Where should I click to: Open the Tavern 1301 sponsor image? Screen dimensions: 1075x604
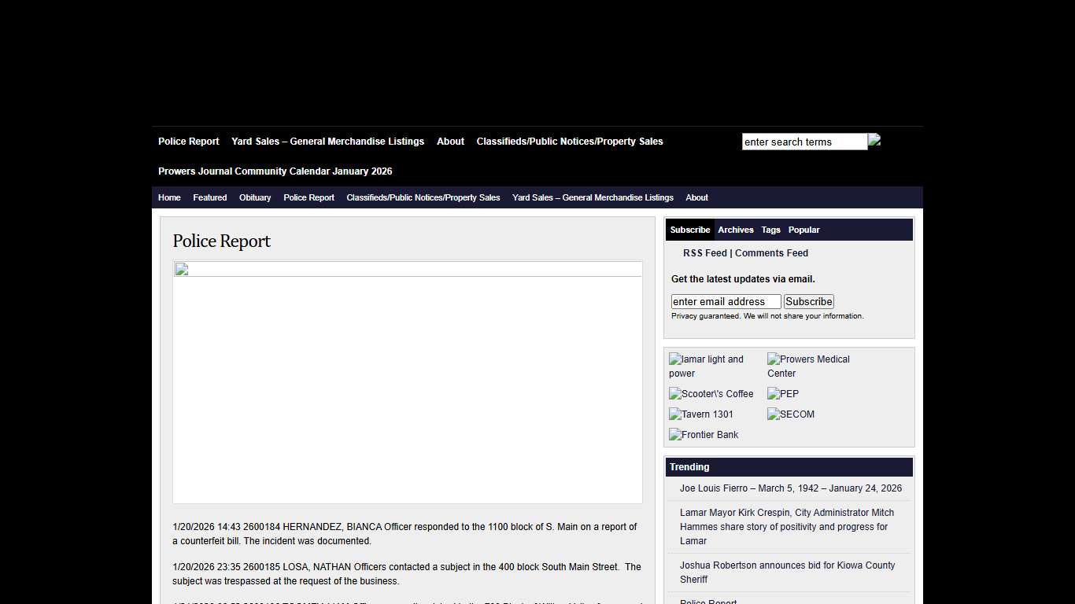click(x=701, y=414)
